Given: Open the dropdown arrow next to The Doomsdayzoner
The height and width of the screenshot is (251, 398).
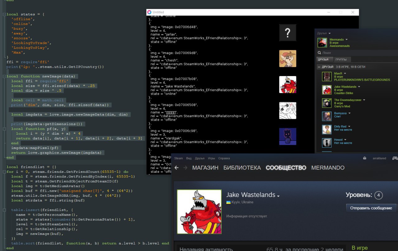Looking at the screenshot, I should coord(364,100).
